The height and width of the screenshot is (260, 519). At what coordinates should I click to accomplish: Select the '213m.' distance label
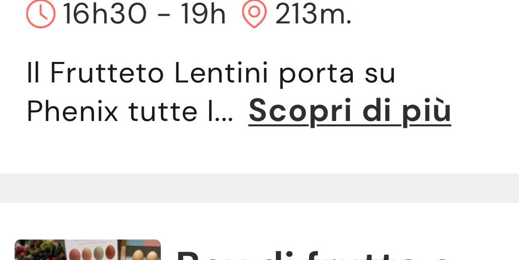coord(313,14)
